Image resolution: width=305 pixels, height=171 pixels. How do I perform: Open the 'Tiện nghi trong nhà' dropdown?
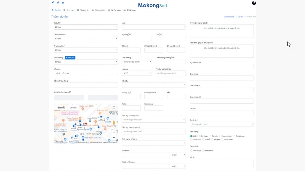[x=153, y=120]
